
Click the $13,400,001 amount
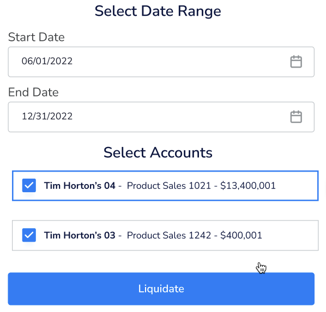click(248, 186)
